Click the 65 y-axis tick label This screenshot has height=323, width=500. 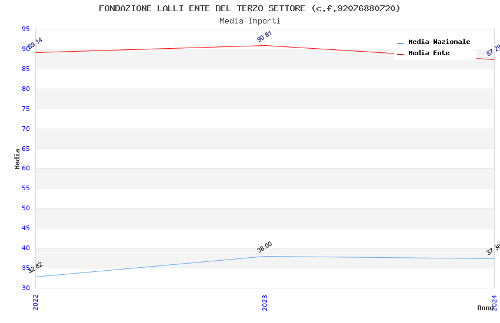point(26,149)
